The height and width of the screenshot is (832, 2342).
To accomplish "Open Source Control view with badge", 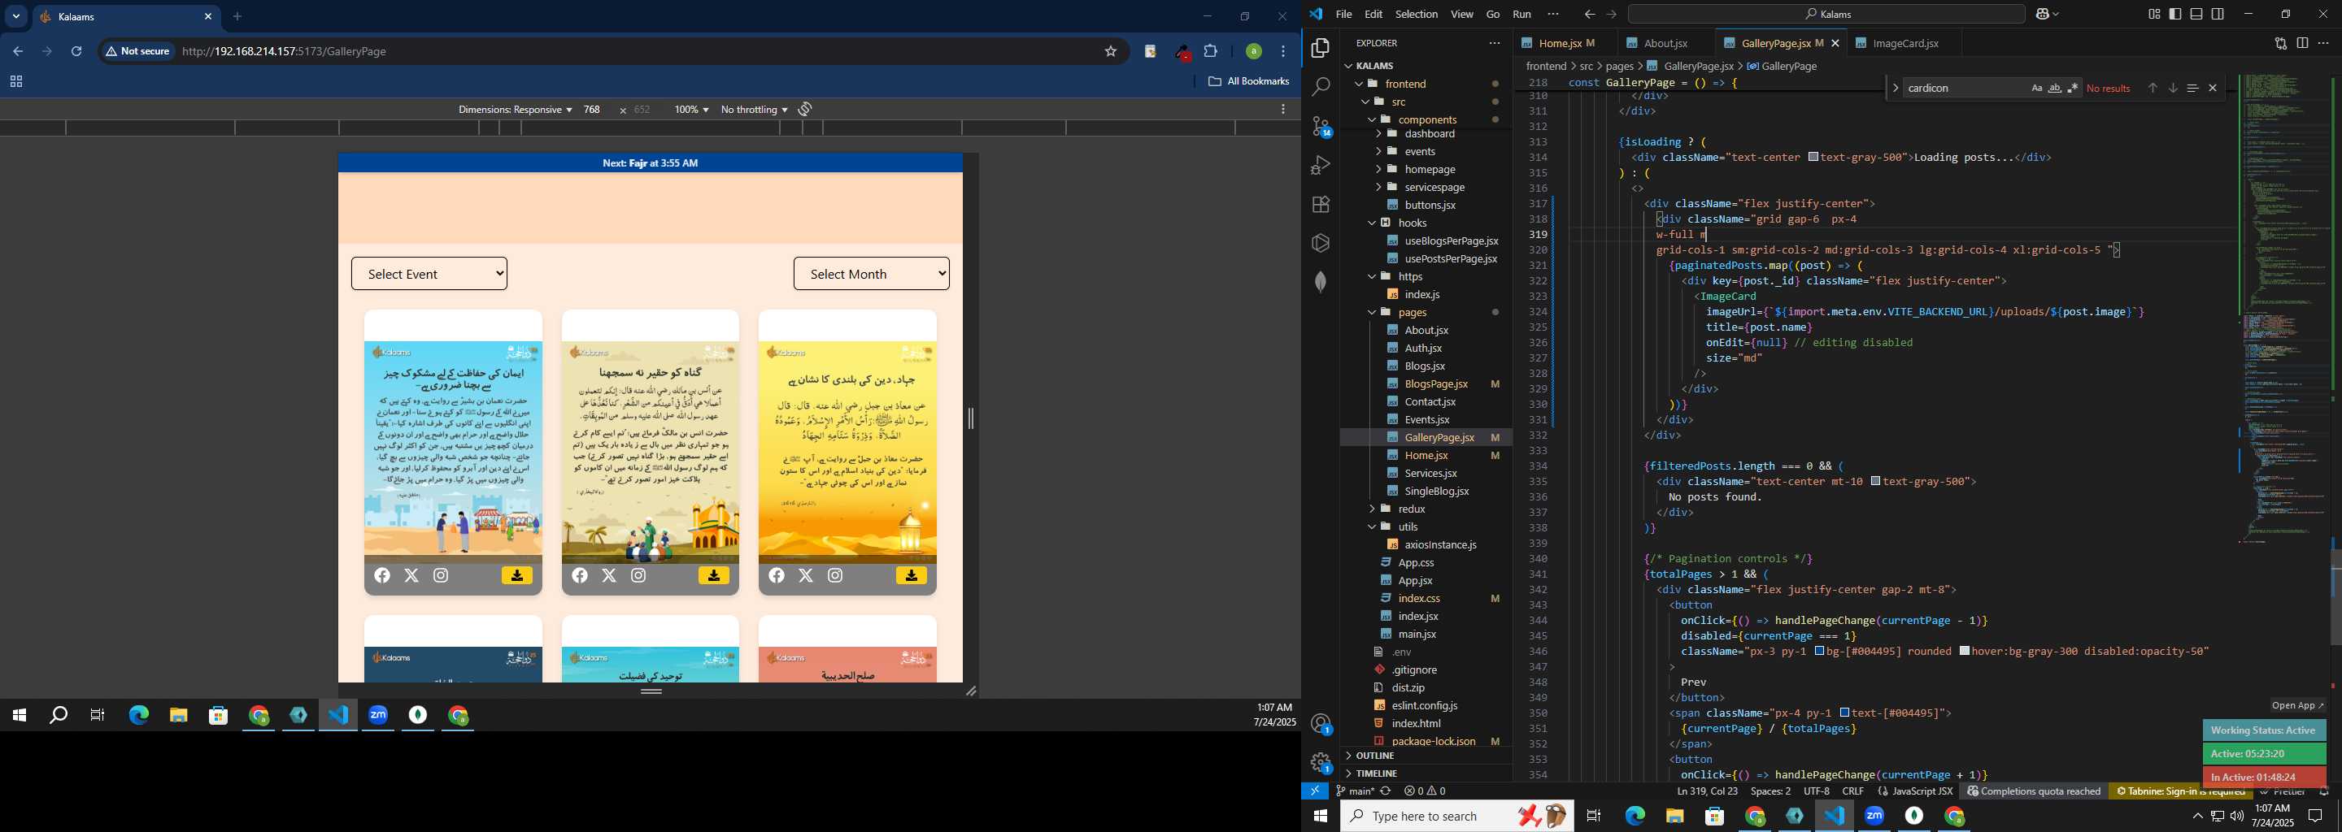I will (1321, 126).
